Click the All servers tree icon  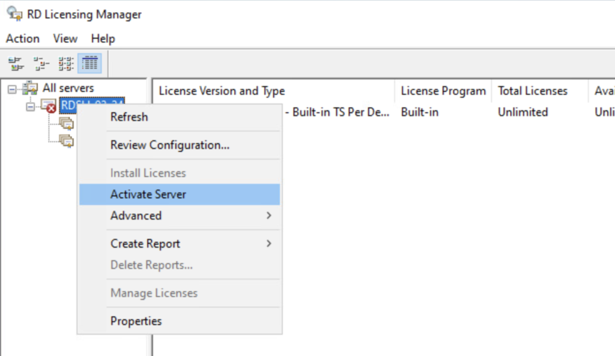click(x=31, y=88)
